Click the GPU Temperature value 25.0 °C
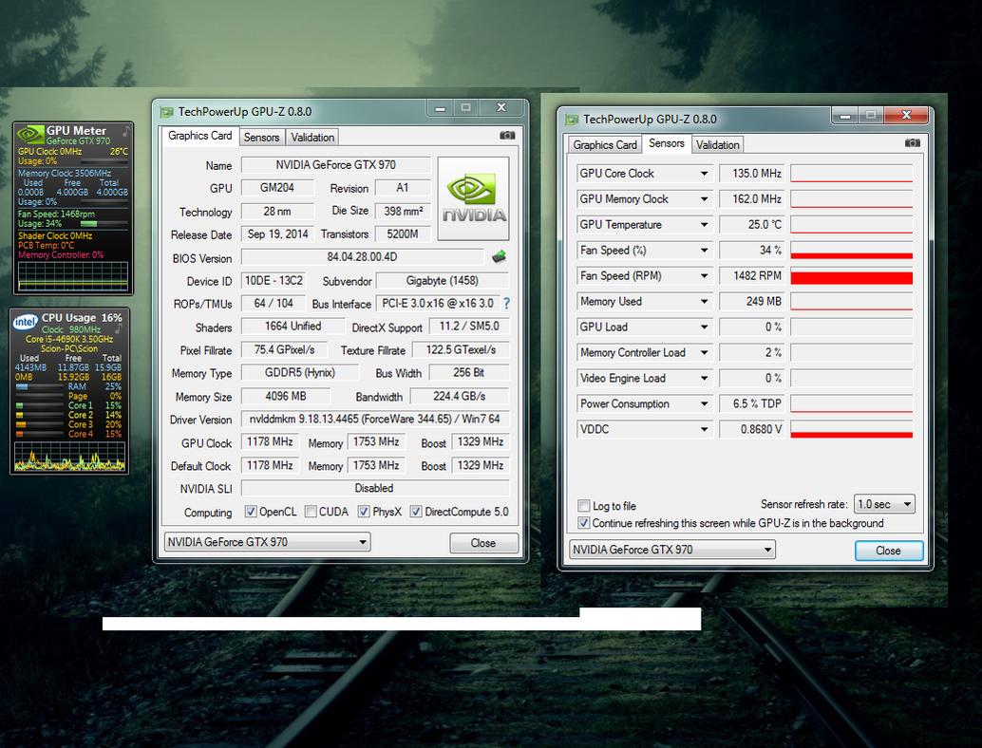 pyautogui.click(x=751, y=225)
